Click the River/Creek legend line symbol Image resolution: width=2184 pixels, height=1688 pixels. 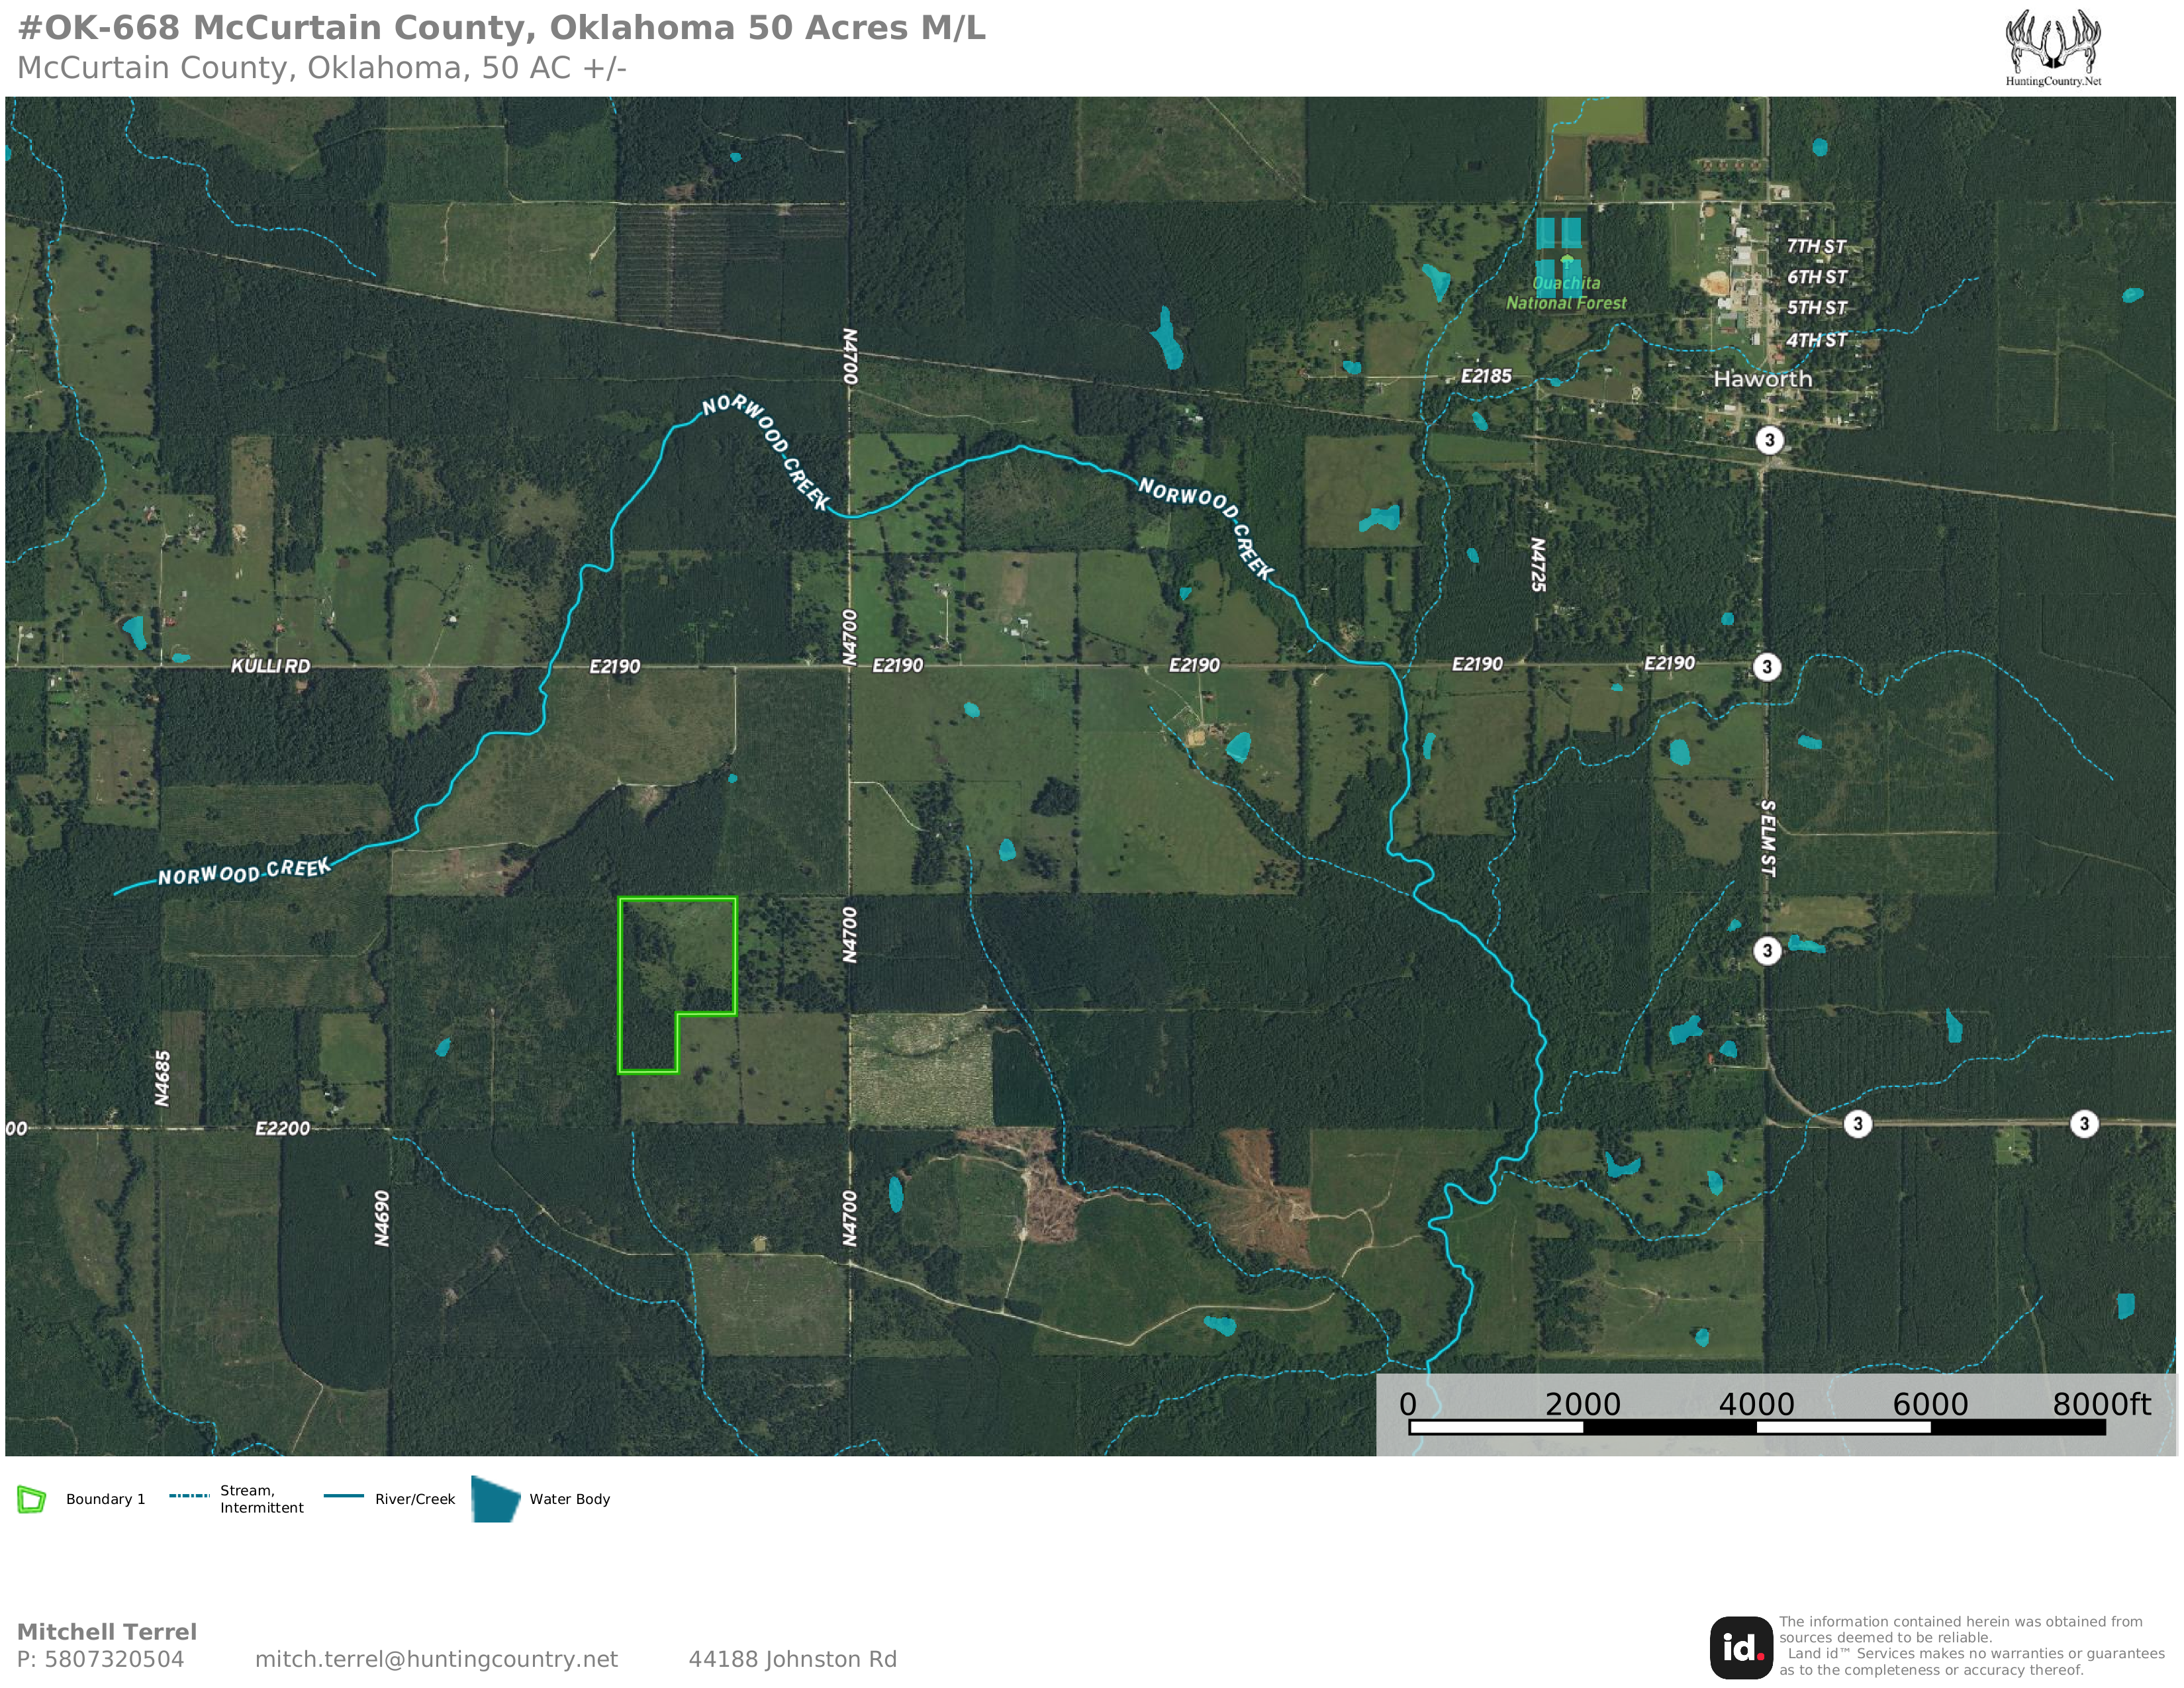coord(343,1496)
